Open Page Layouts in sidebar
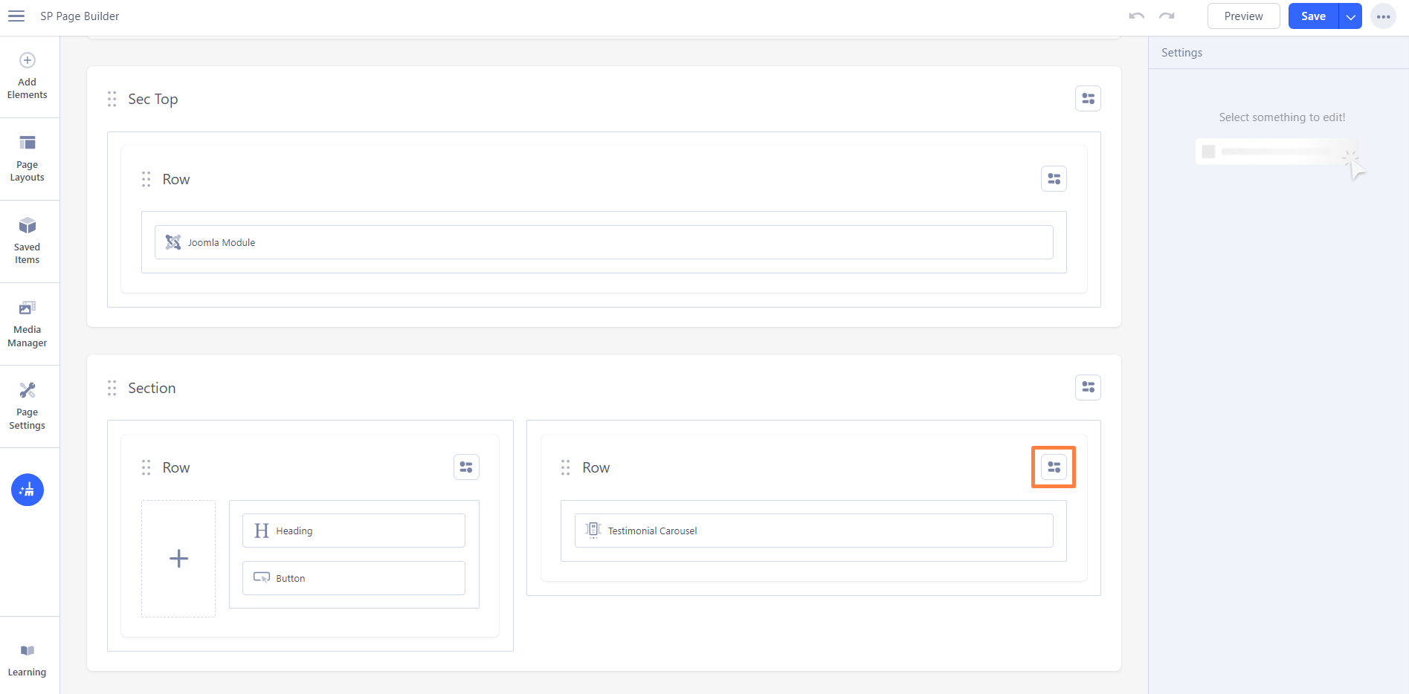Screen dimensions: 1409x694 tap(28, 158)
